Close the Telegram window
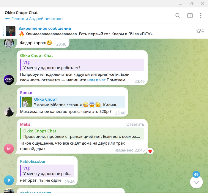This screenshot has width=208, height=196. [x=202, y=4]
